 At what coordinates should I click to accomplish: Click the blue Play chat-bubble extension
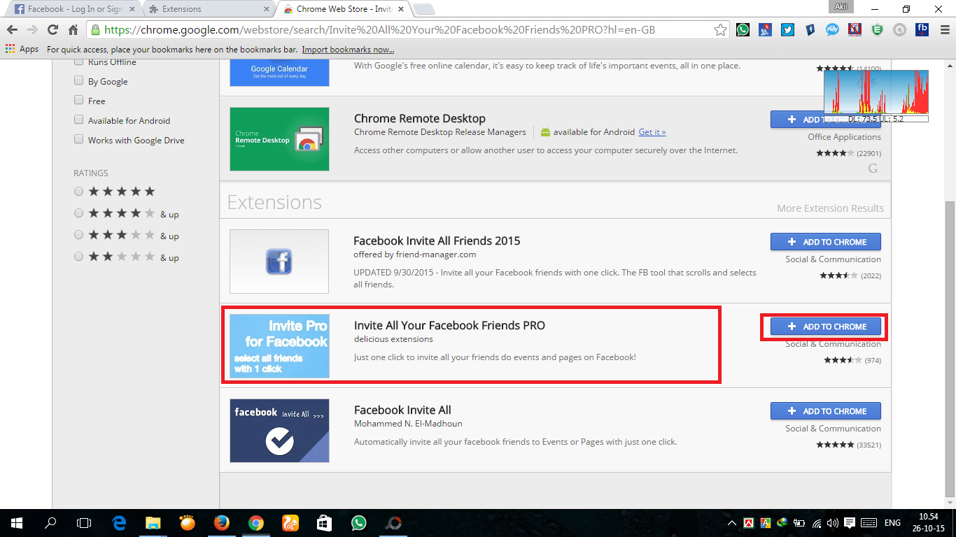833,30
